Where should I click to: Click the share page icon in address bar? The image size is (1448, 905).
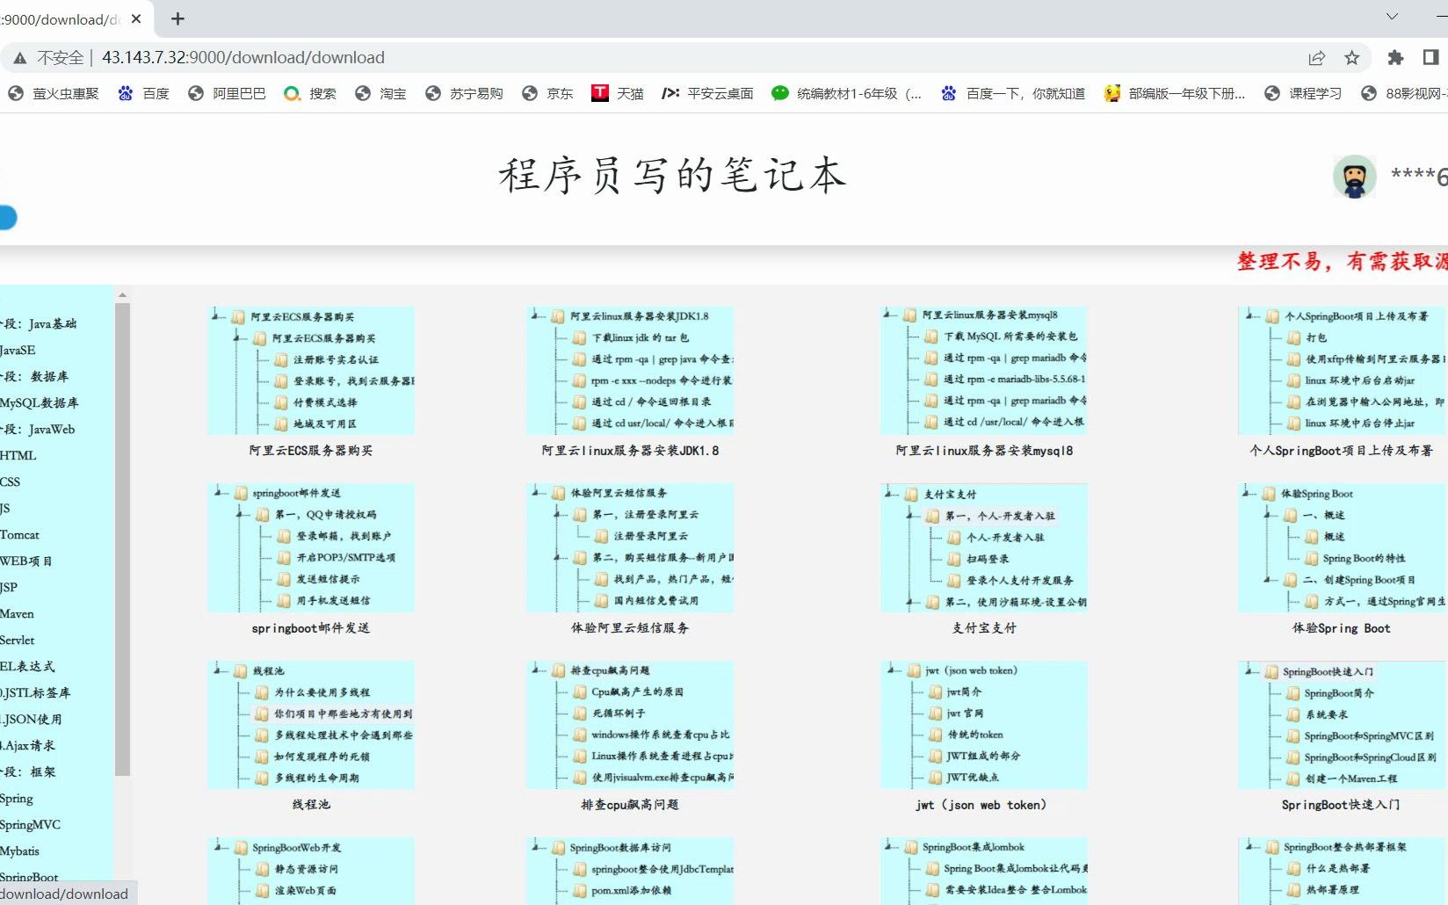(x=1316, y=58)
